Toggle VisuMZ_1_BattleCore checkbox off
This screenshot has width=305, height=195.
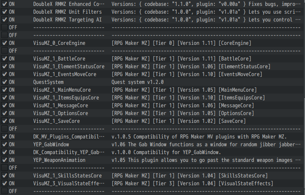click(x=4, y=58)
